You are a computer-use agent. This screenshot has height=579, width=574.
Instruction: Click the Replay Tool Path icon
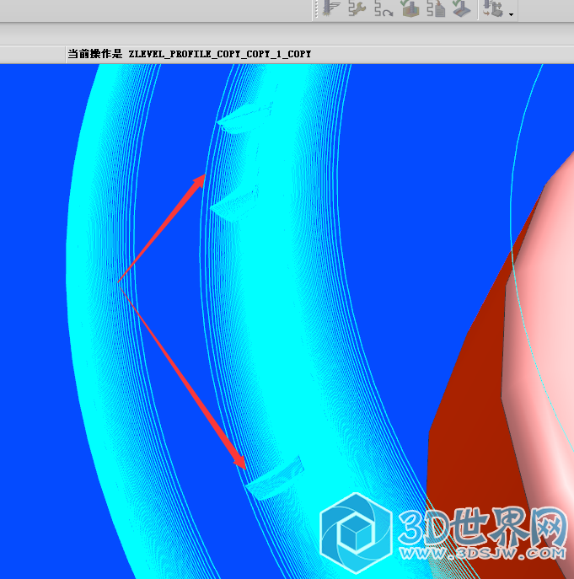[x=384, y=8]
